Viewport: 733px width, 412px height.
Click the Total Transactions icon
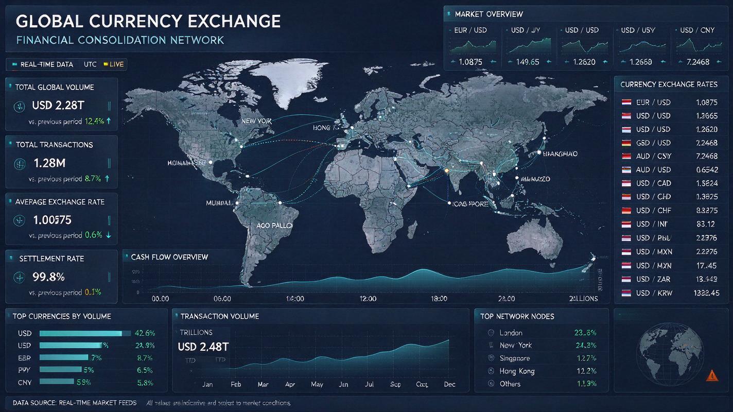click(20, 164)
